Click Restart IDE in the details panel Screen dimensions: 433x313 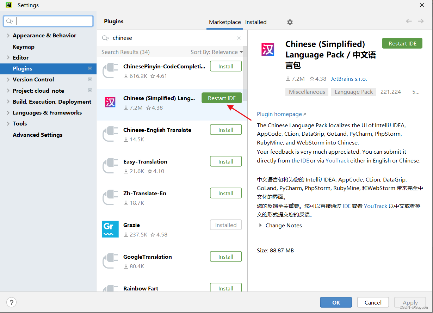pos(402,43)
